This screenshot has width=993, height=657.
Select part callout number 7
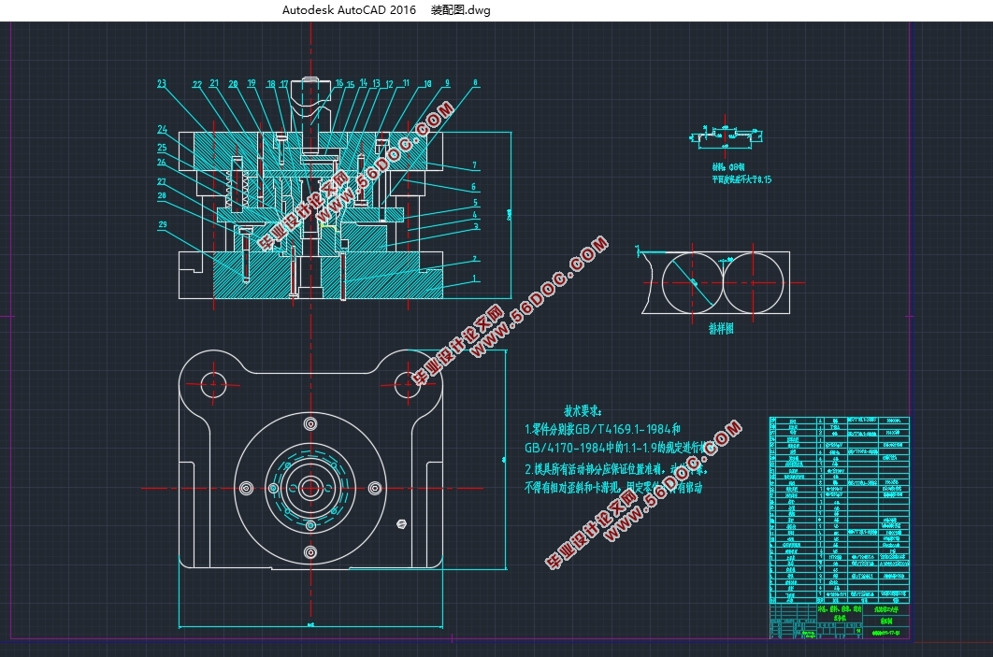[x=474, y=165]
